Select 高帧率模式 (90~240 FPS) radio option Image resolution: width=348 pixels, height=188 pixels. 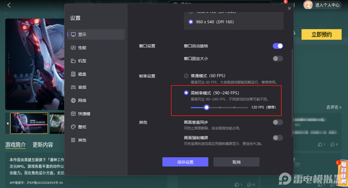tap(186, 93)
